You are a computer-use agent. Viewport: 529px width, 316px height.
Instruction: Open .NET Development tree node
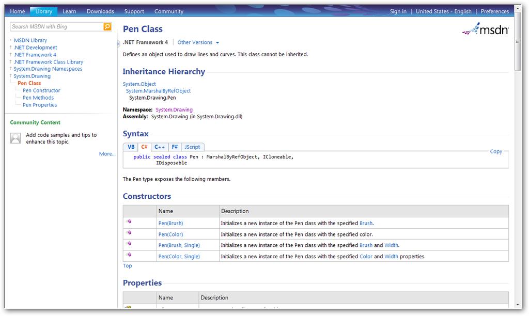coord(36,48)
